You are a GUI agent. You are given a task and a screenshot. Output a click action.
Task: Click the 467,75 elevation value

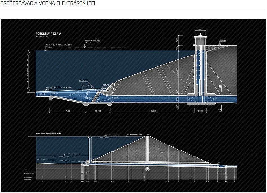106,85
